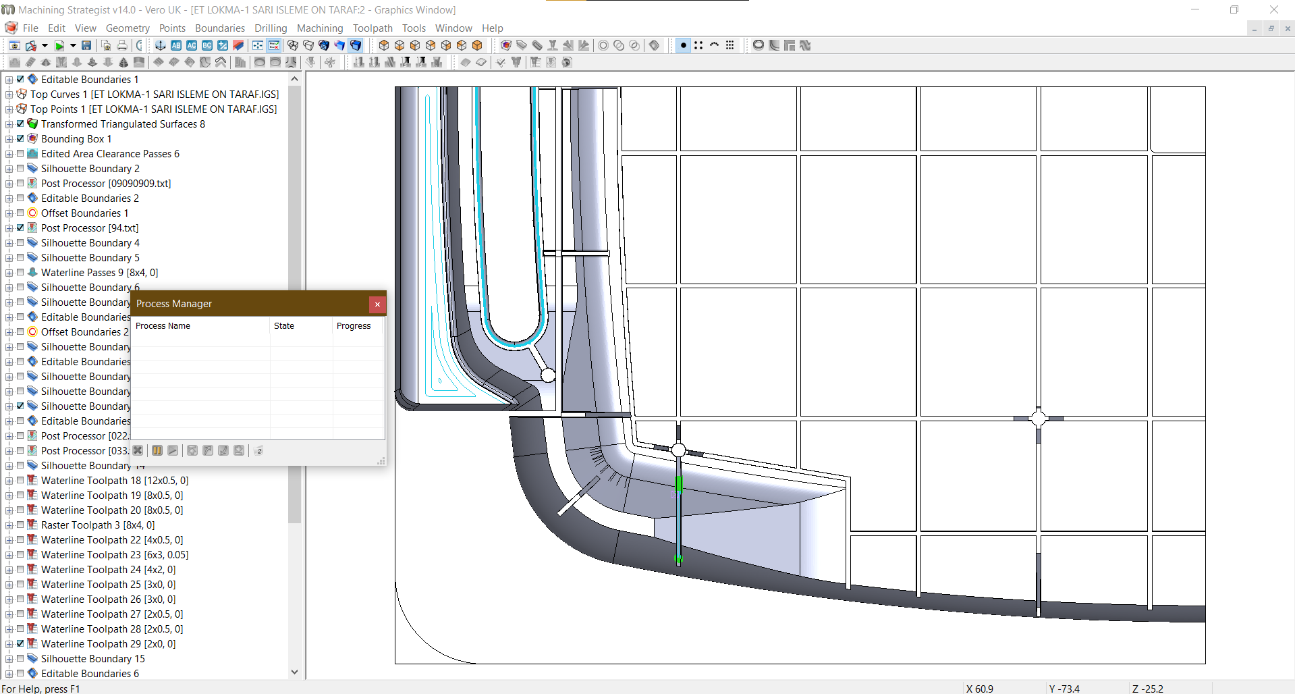Viewport: 1295px width, 694px height.
Task: Click the wave shaped curve icon
Action: tap(805, 45)
